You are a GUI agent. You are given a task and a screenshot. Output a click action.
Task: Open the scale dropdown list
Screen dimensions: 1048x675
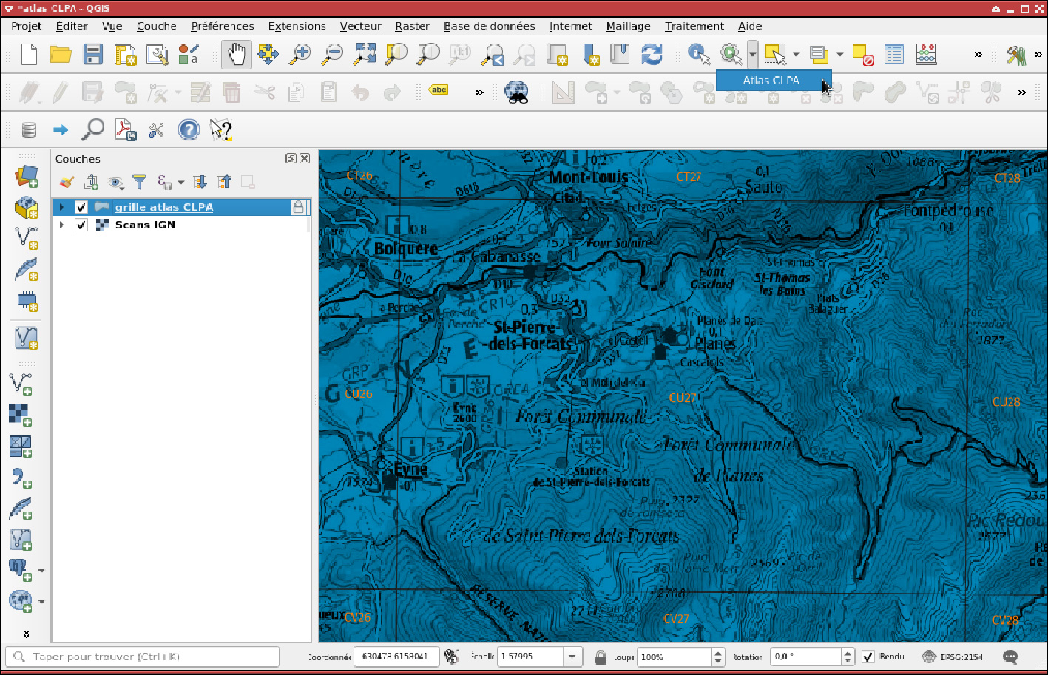pyautogui.click(x=572, y=657)
